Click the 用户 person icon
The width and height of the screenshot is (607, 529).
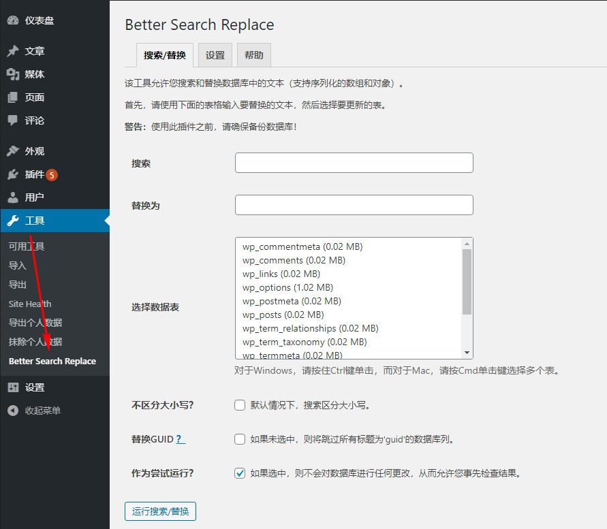pos(13,197)
